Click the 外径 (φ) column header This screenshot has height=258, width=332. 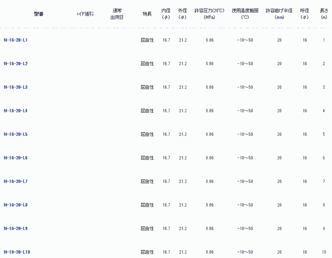click(183, 14)
